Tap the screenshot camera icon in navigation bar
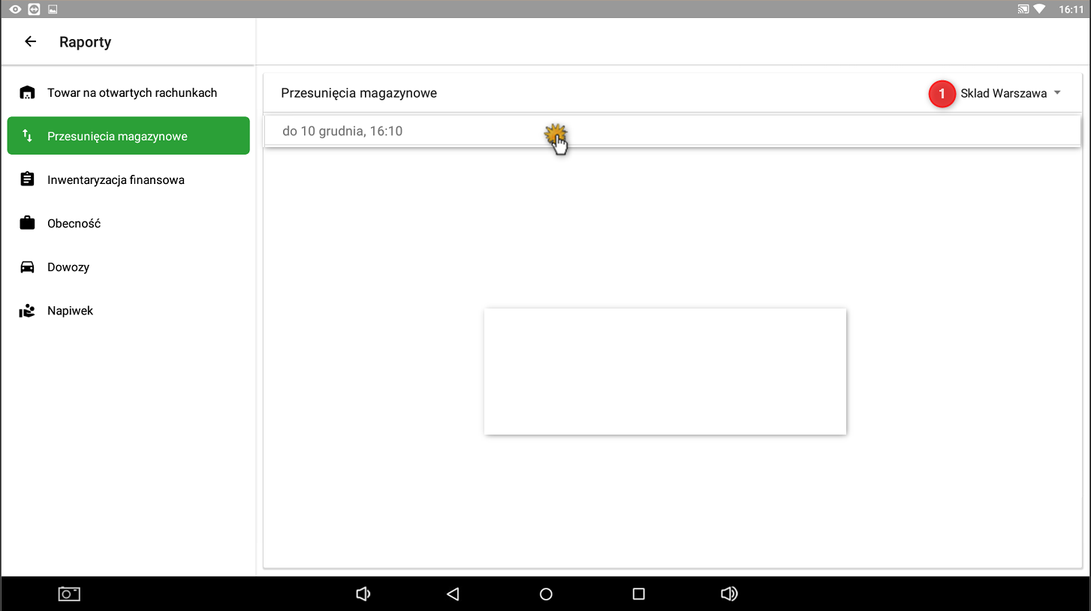 (x=69, y=594)
